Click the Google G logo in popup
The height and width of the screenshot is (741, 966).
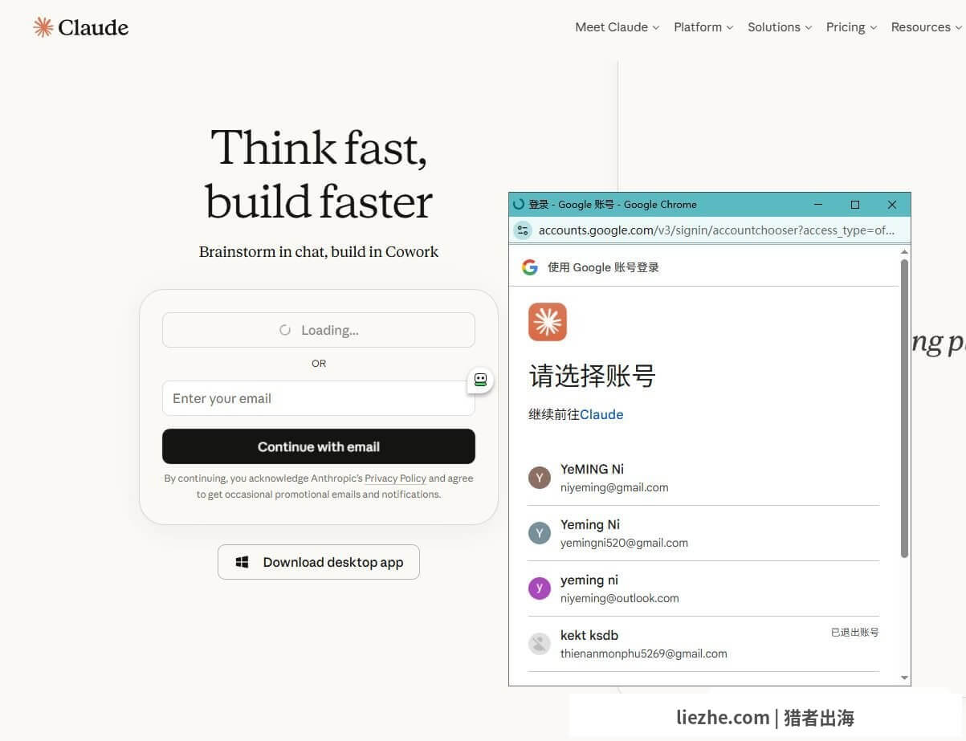[x=529, y=267]
